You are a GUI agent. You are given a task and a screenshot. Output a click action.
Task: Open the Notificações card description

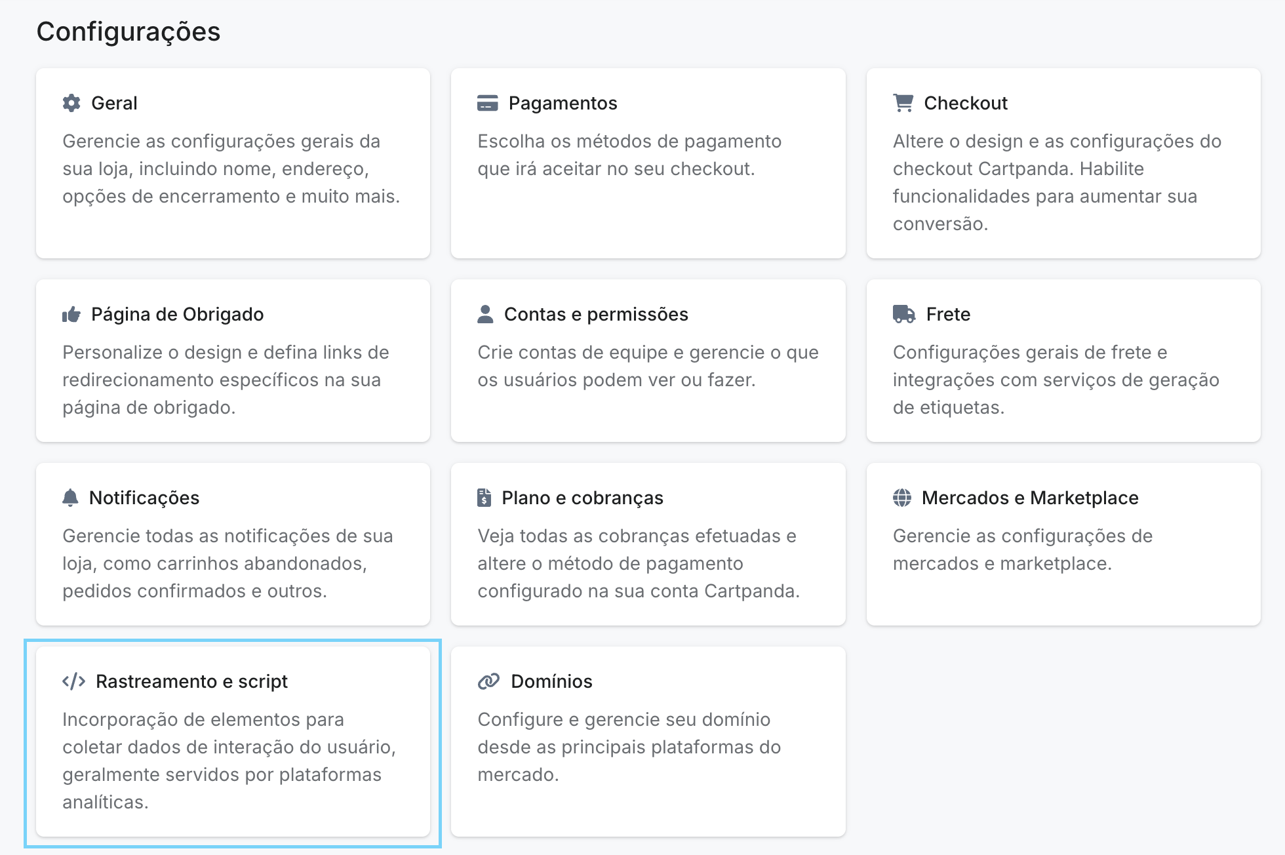(227, 563)
